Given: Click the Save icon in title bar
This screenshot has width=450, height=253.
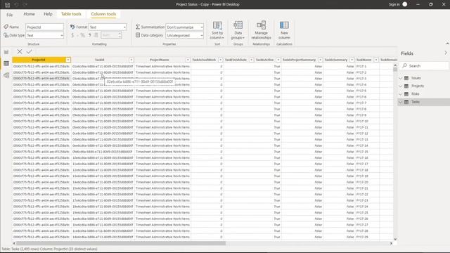Looking at the screenshot, I should point(8,5).
